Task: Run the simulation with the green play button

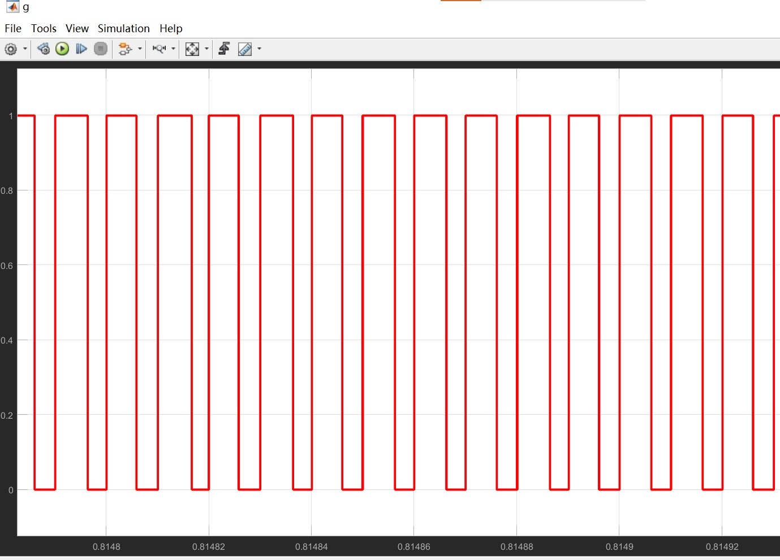Action: 62,49
